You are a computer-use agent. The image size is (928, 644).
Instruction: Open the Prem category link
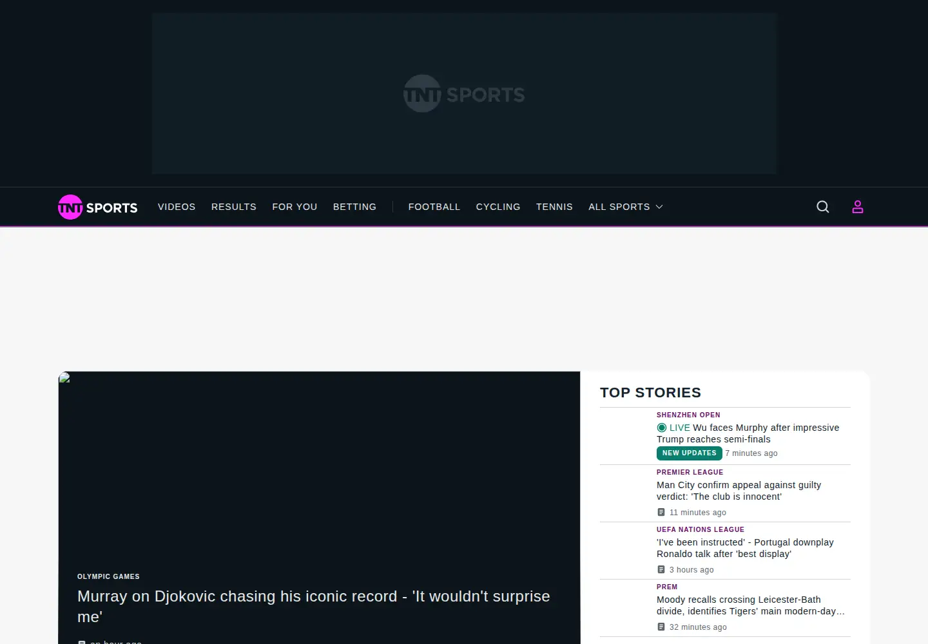tap(667, 587)
